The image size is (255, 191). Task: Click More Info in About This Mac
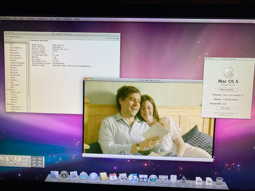226,108
